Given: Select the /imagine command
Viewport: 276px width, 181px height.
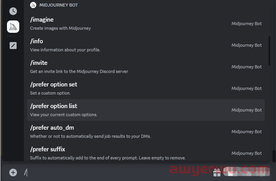Looking at the screenshot, I should [146, 24].
